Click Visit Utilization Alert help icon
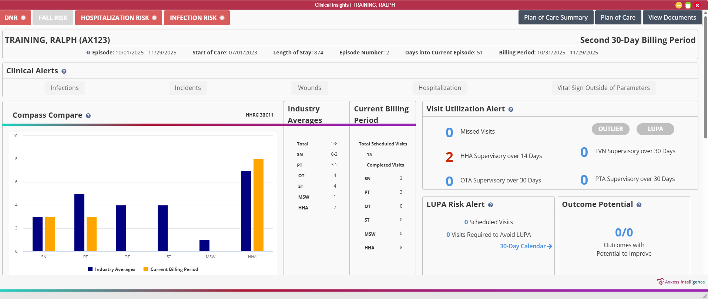The image size is (708, 299). [511, 110]
